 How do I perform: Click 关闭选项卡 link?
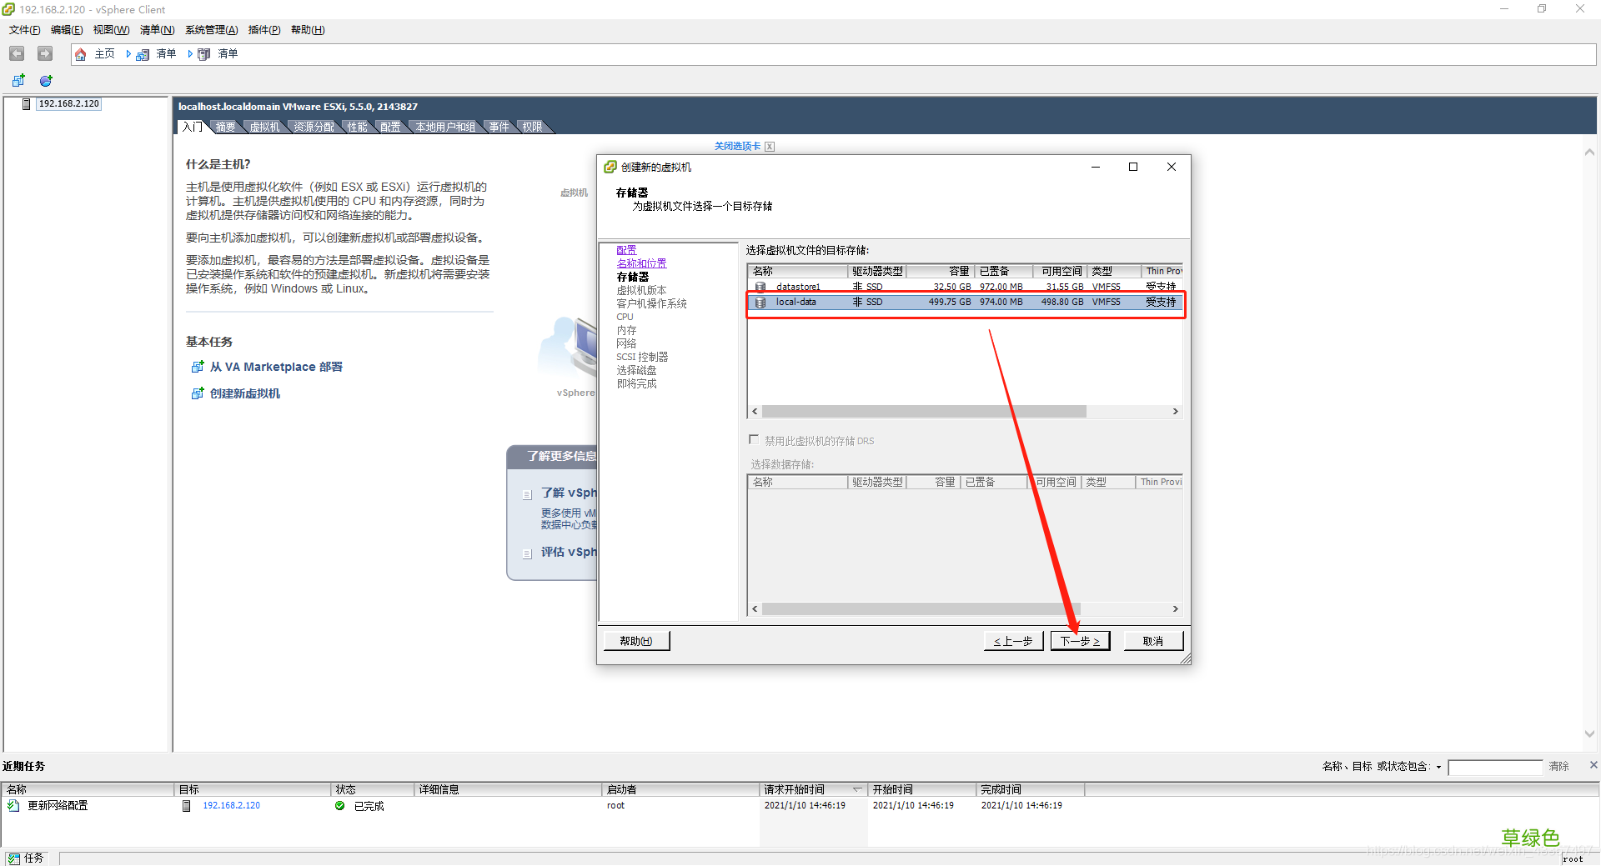[x=737, y=146]
